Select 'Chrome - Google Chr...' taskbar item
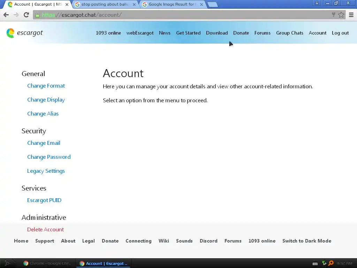The image size is (357, 268). 47,263
